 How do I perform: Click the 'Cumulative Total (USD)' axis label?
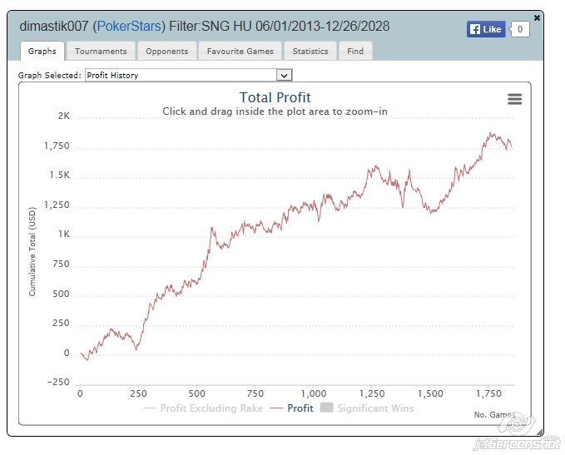(32, 251)
